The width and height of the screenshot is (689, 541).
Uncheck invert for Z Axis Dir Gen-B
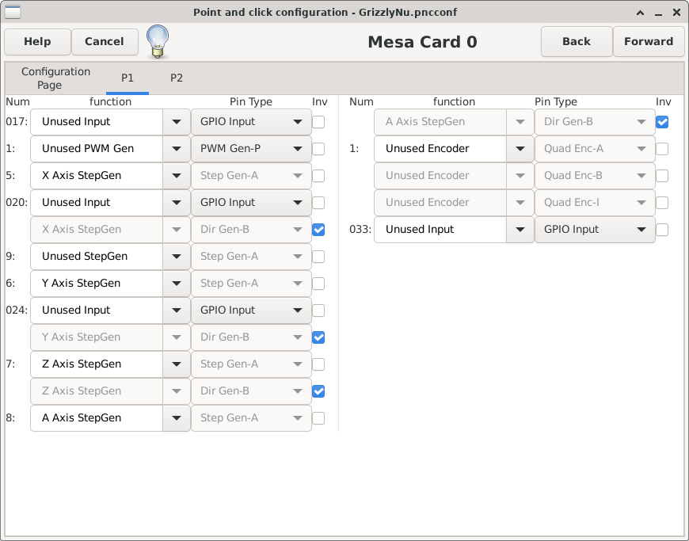point(318,391)
